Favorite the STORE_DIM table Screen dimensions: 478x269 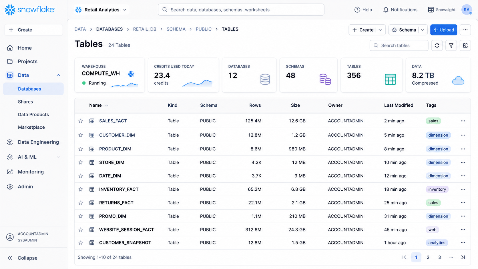[x=81, y=162]
